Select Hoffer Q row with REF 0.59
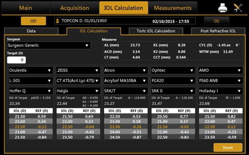 click(x=31, y=116)
